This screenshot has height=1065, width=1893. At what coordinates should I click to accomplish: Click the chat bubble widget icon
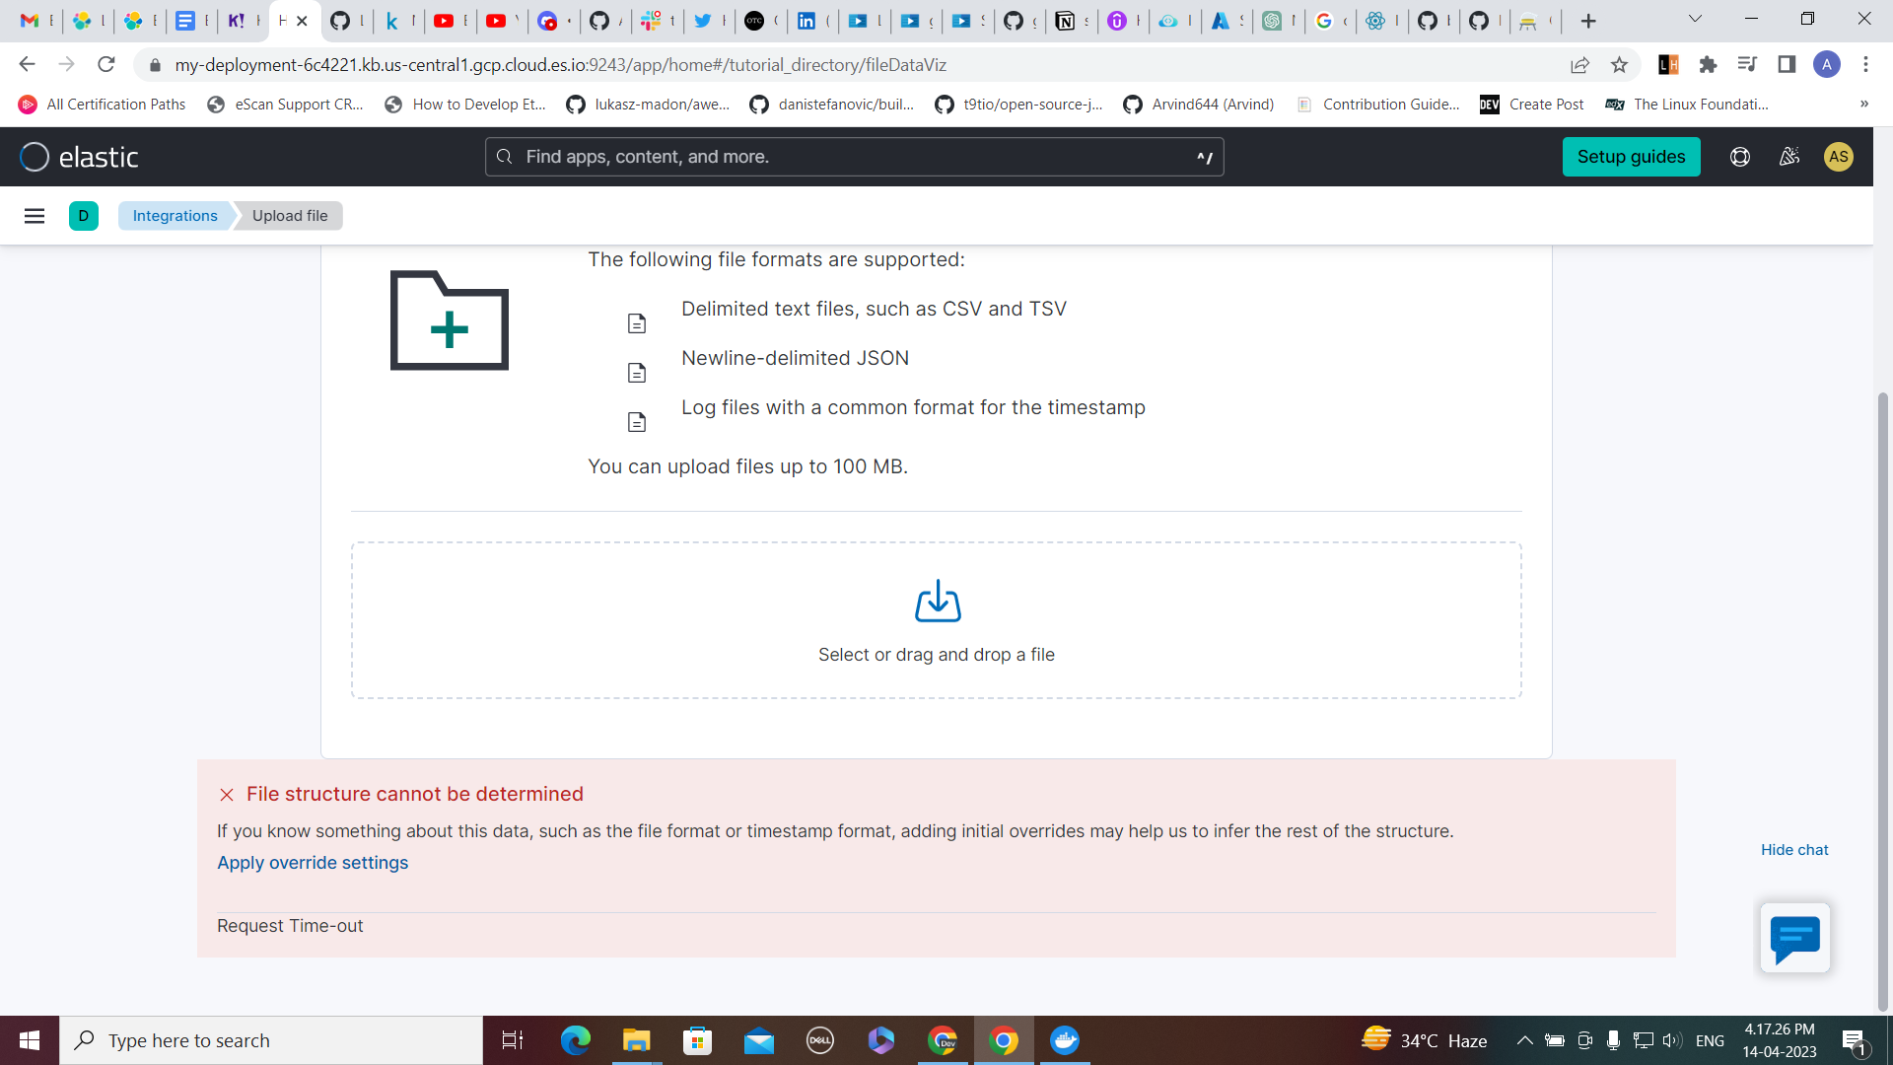click(x=1794, y=938)
